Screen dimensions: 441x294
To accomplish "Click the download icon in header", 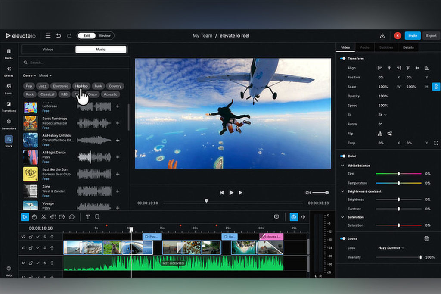I will pos(382,36).
